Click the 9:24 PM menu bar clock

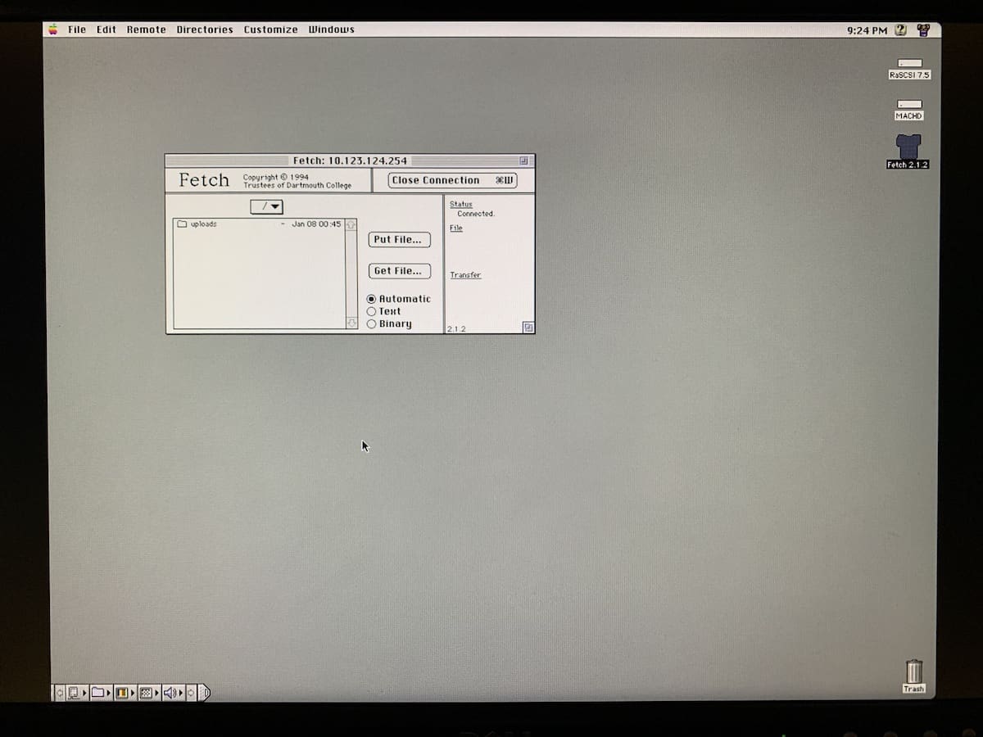(x=867, y=30)
